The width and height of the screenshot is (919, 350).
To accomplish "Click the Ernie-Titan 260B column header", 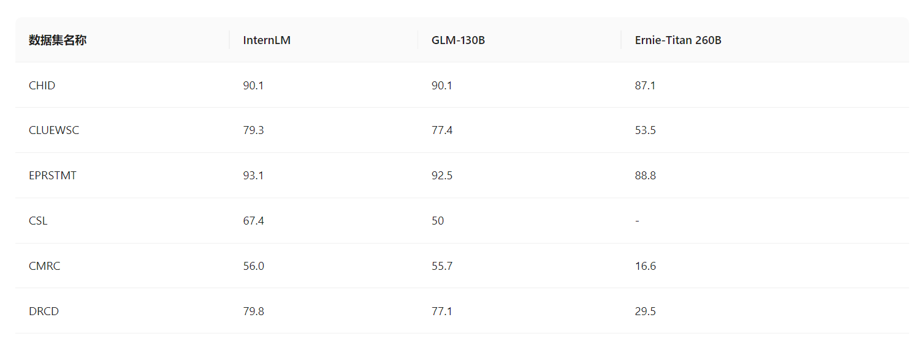I will 678,40.
